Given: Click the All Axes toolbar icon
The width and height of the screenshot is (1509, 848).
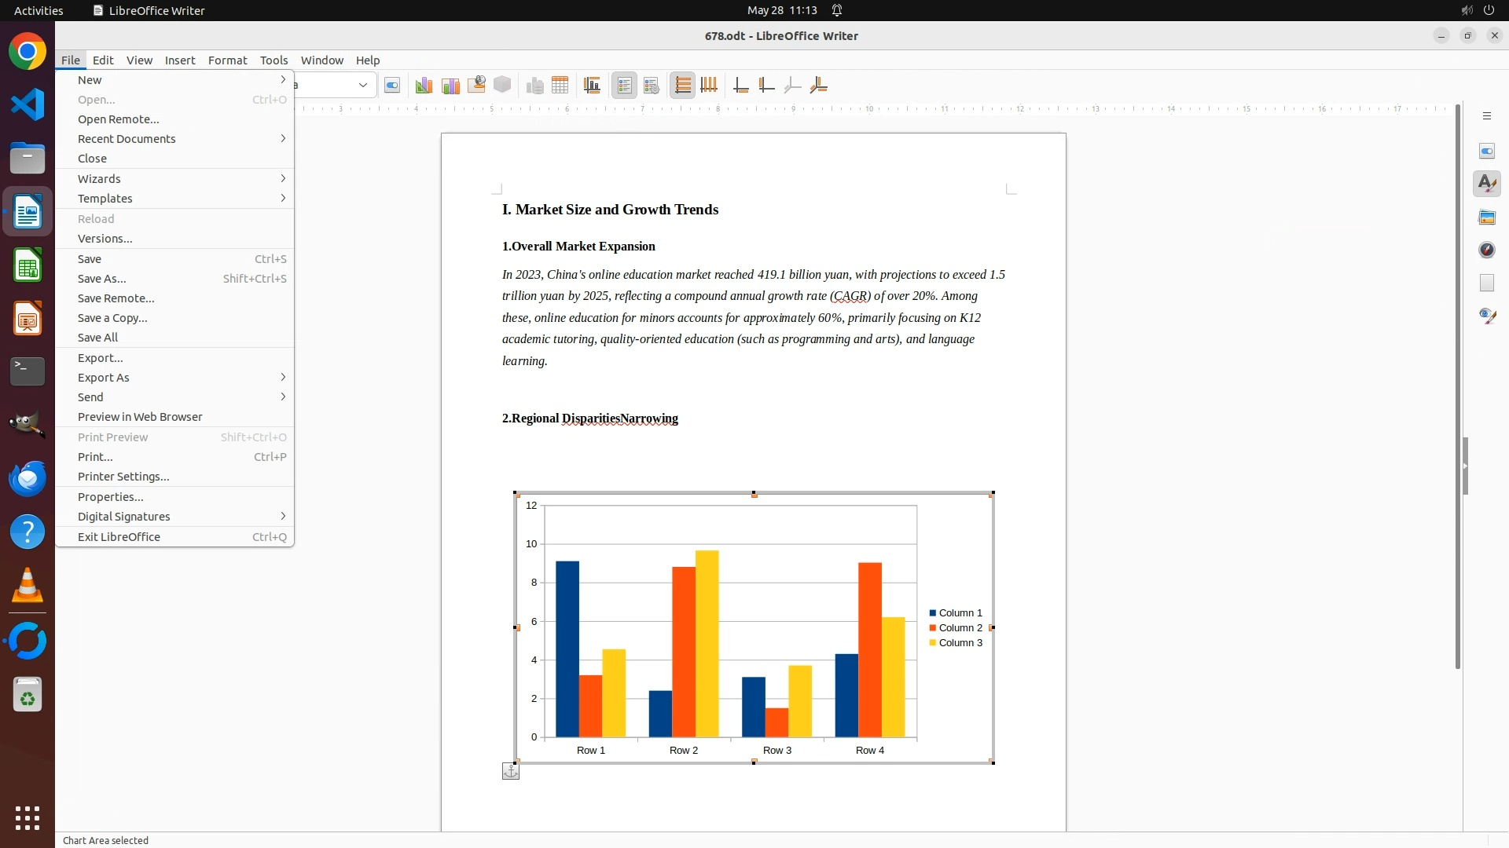Looking at the screenshot, I should [x=818, y=85].
